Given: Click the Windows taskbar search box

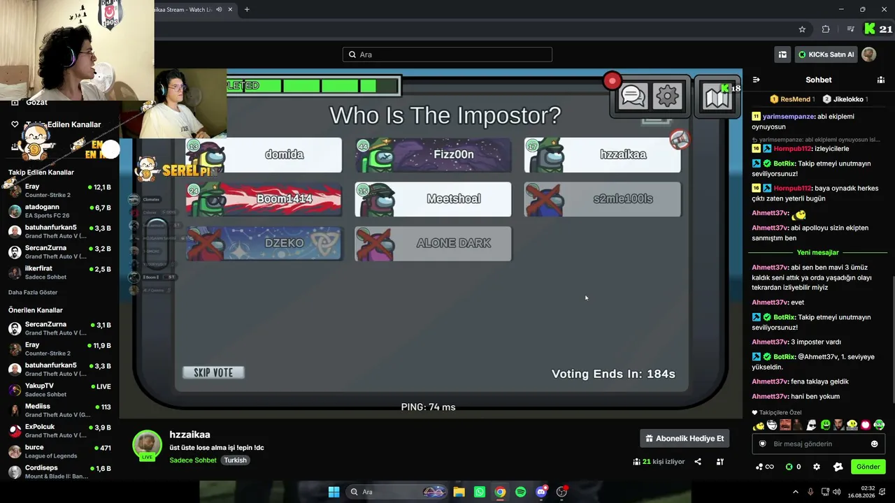Looking at the screenshot, I should click(396, 492).
